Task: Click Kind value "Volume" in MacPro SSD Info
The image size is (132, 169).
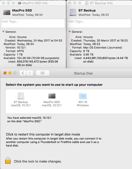Action: point(22,37)
